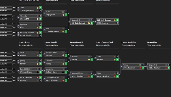The image size is (171, 97).
Task: Click idkguys543's character icon in match B
Action: point(37,19)
